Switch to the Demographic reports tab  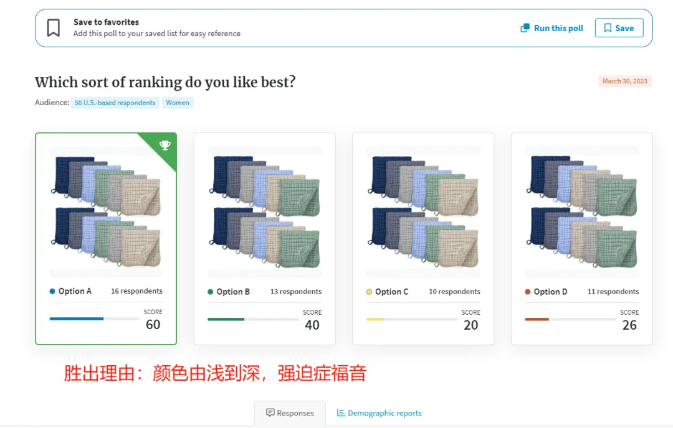pos(379,413)
